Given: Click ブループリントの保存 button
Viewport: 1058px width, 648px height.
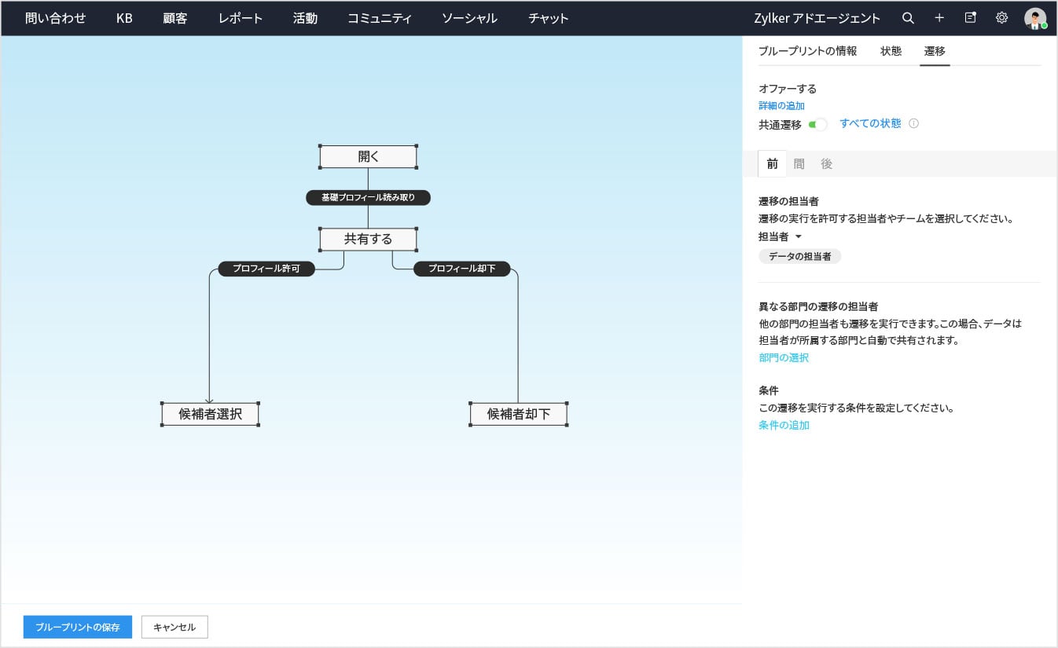Looking at the screenshot, I should tap(78, 627).
